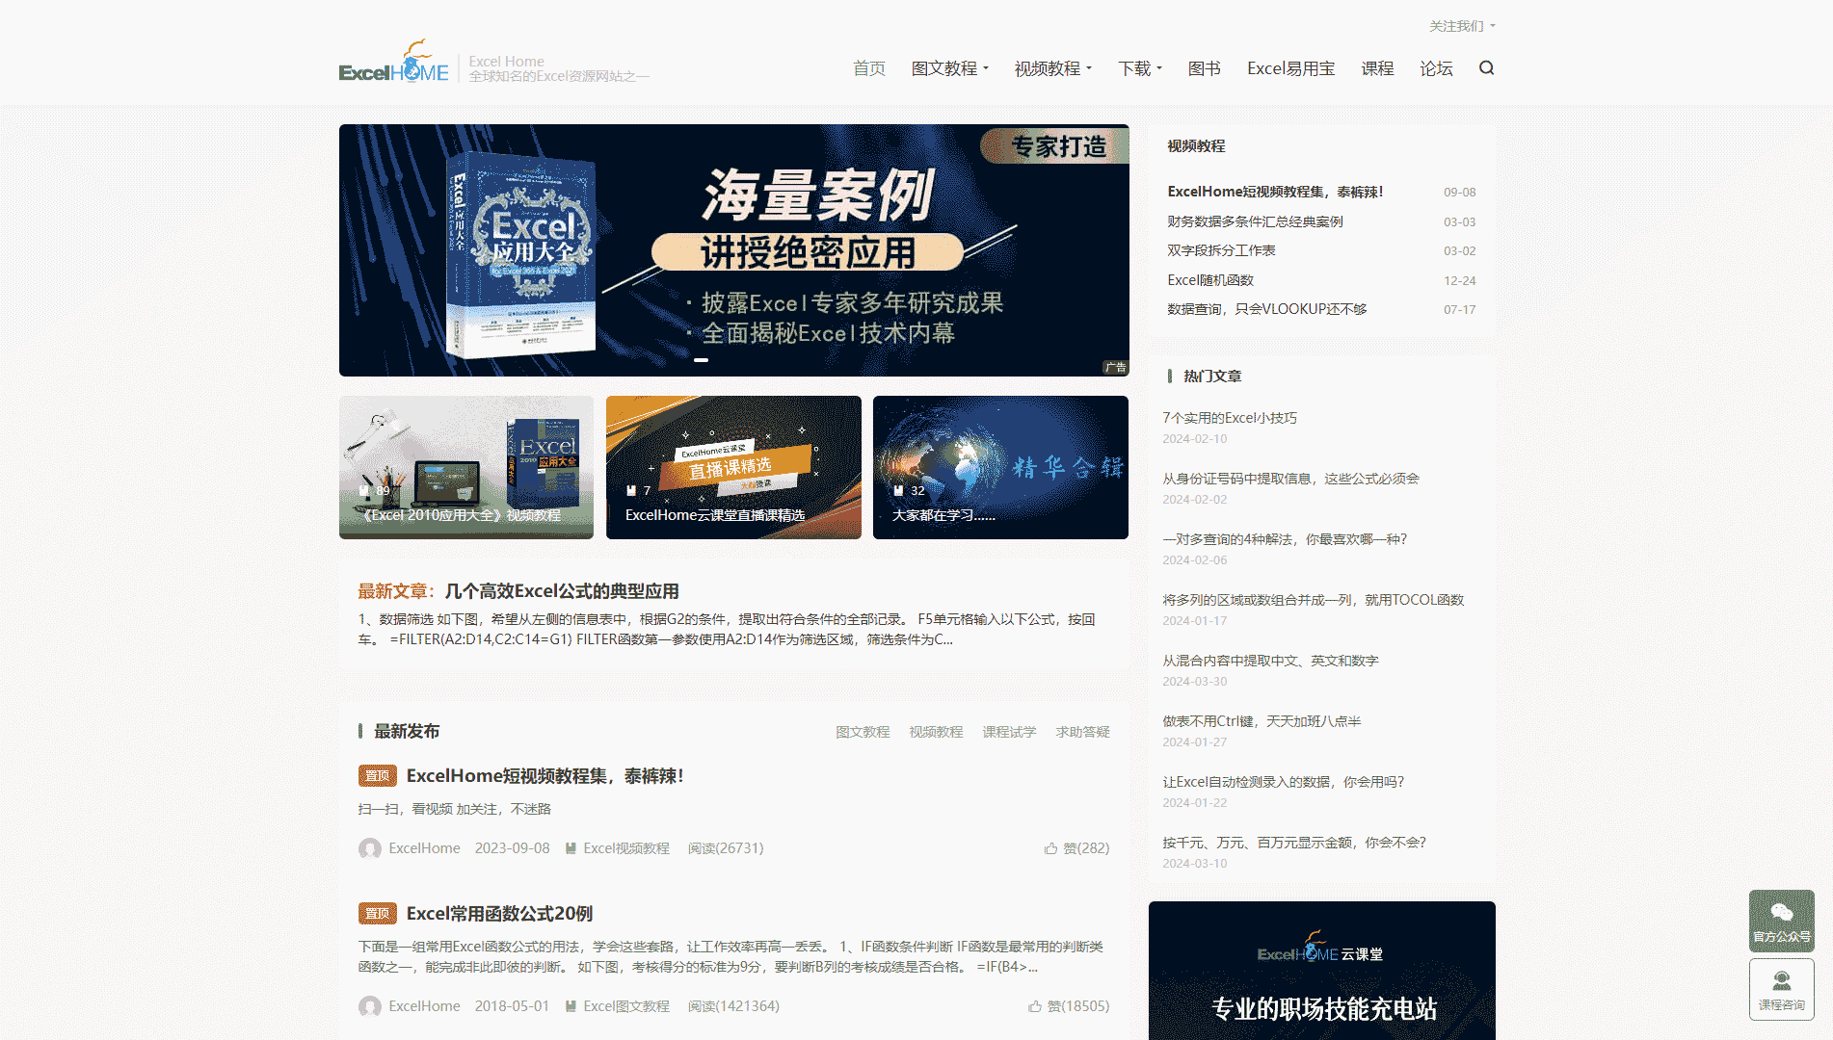
Task: Open 大家都在学习 精华合辑 thumbnail
Action: click(x=1000, y=467)
